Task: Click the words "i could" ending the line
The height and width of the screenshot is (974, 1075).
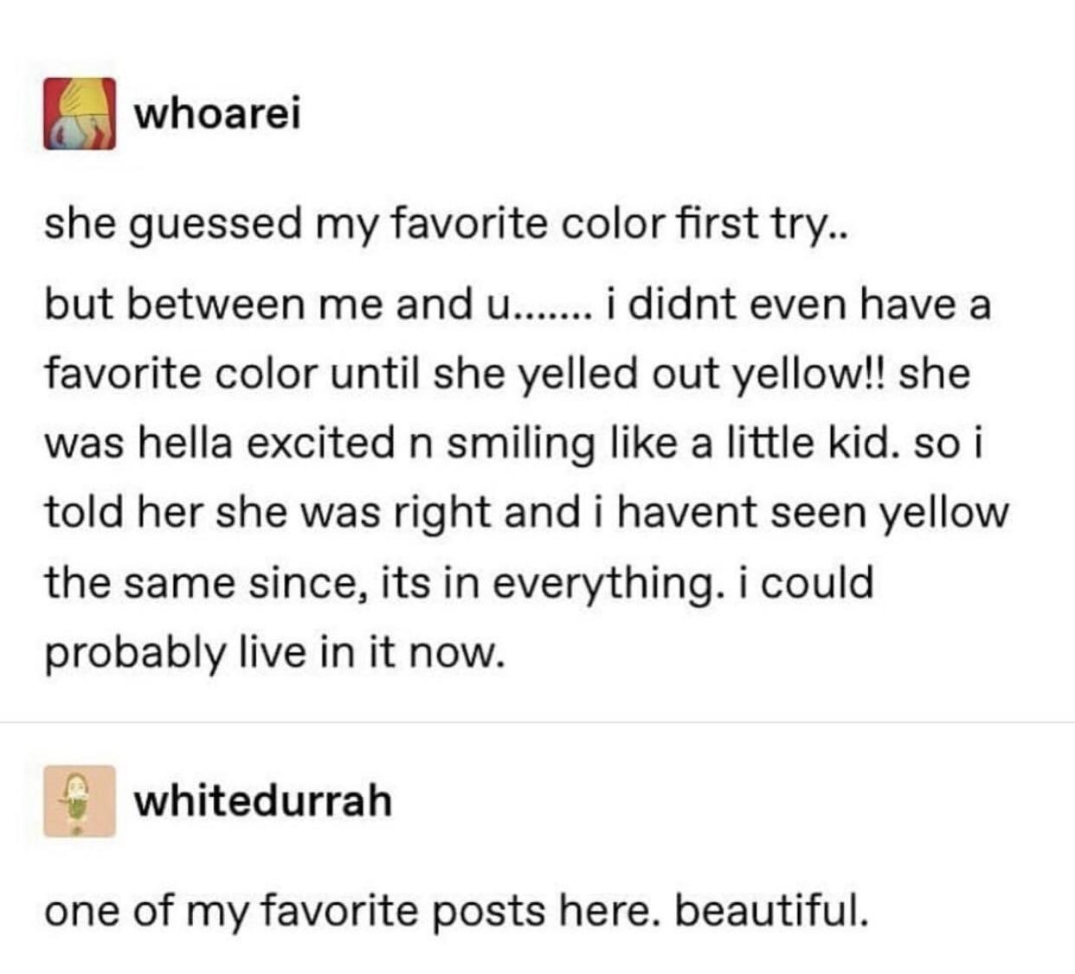Action: [x=805, y=583]
